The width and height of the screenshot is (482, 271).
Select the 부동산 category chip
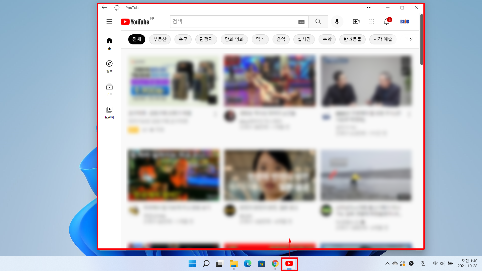point(160,39)
